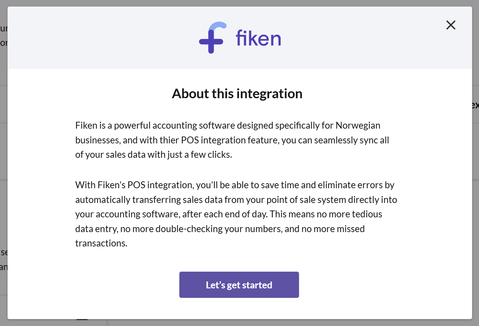Click the dimmed overlay left of the dialog
The width and height of the screenshot is (479, 326).
click(3, 147)
